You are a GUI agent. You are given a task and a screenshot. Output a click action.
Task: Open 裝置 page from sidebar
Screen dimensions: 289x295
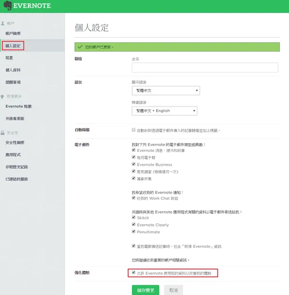coord(9,58)
